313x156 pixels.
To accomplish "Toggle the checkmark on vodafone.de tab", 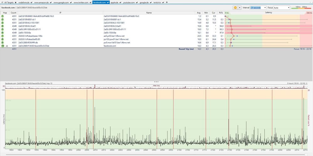I will (x=31, y=2).
